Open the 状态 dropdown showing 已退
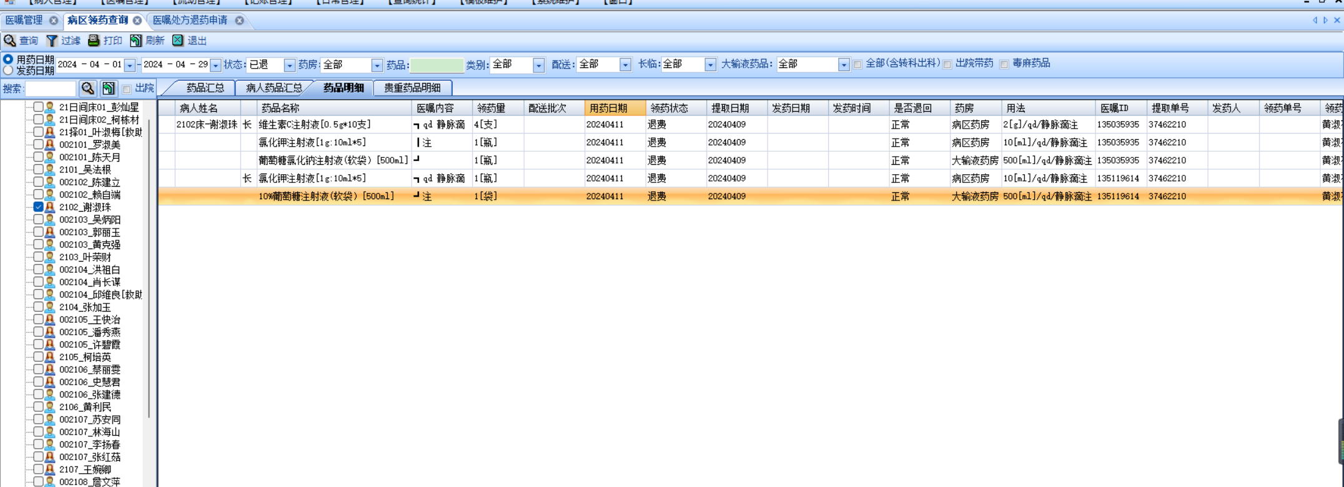 (289, 65)
